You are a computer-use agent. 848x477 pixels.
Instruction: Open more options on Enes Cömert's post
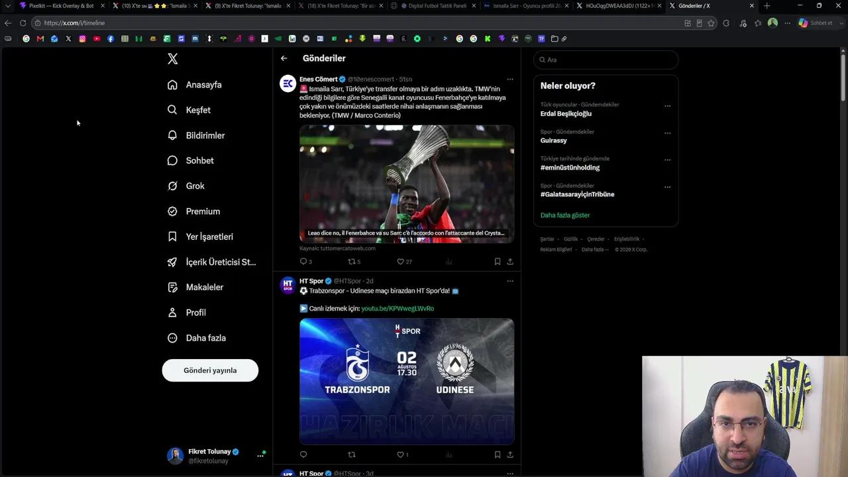[x=509, y=79]
